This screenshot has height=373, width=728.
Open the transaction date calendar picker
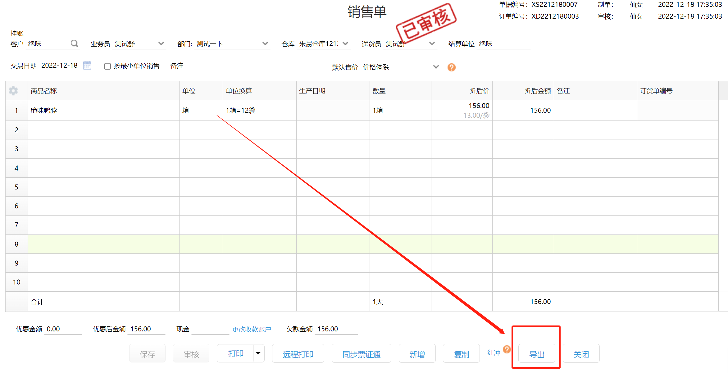tap(87, 65)
